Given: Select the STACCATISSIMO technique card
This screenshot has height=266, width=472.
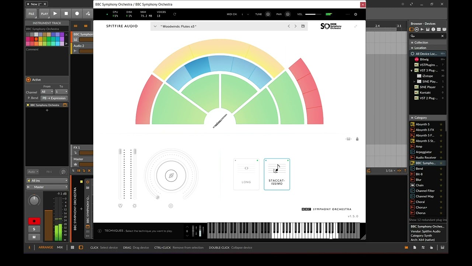Looking at the screenshot, I should (x=277, y=174).
